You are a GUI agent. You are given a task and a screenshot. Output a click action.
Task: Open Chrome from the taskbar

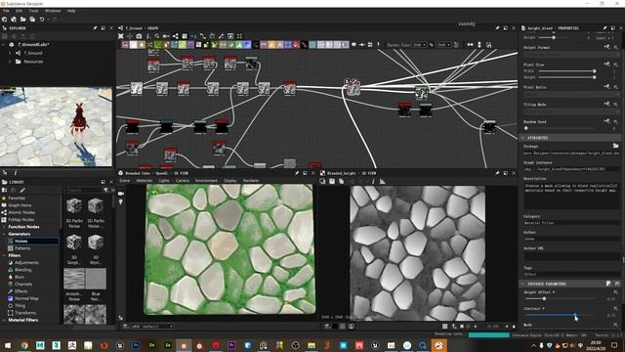point(24,345)
